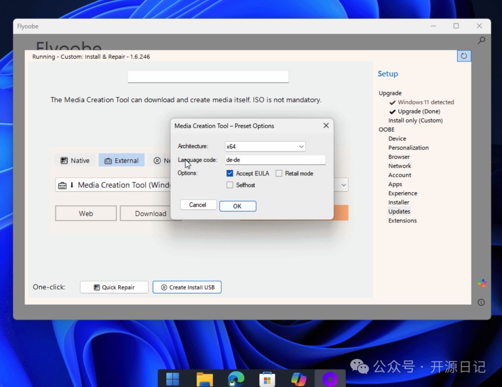Click the Windows Start button
Screen dimensions: 502x387
173,379
